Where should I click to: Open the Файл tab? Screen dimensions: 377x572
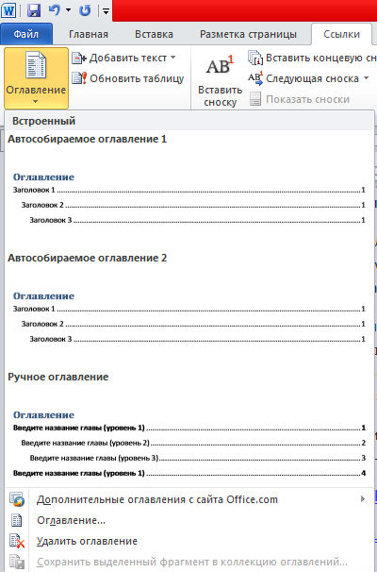(x=26, y=34)
